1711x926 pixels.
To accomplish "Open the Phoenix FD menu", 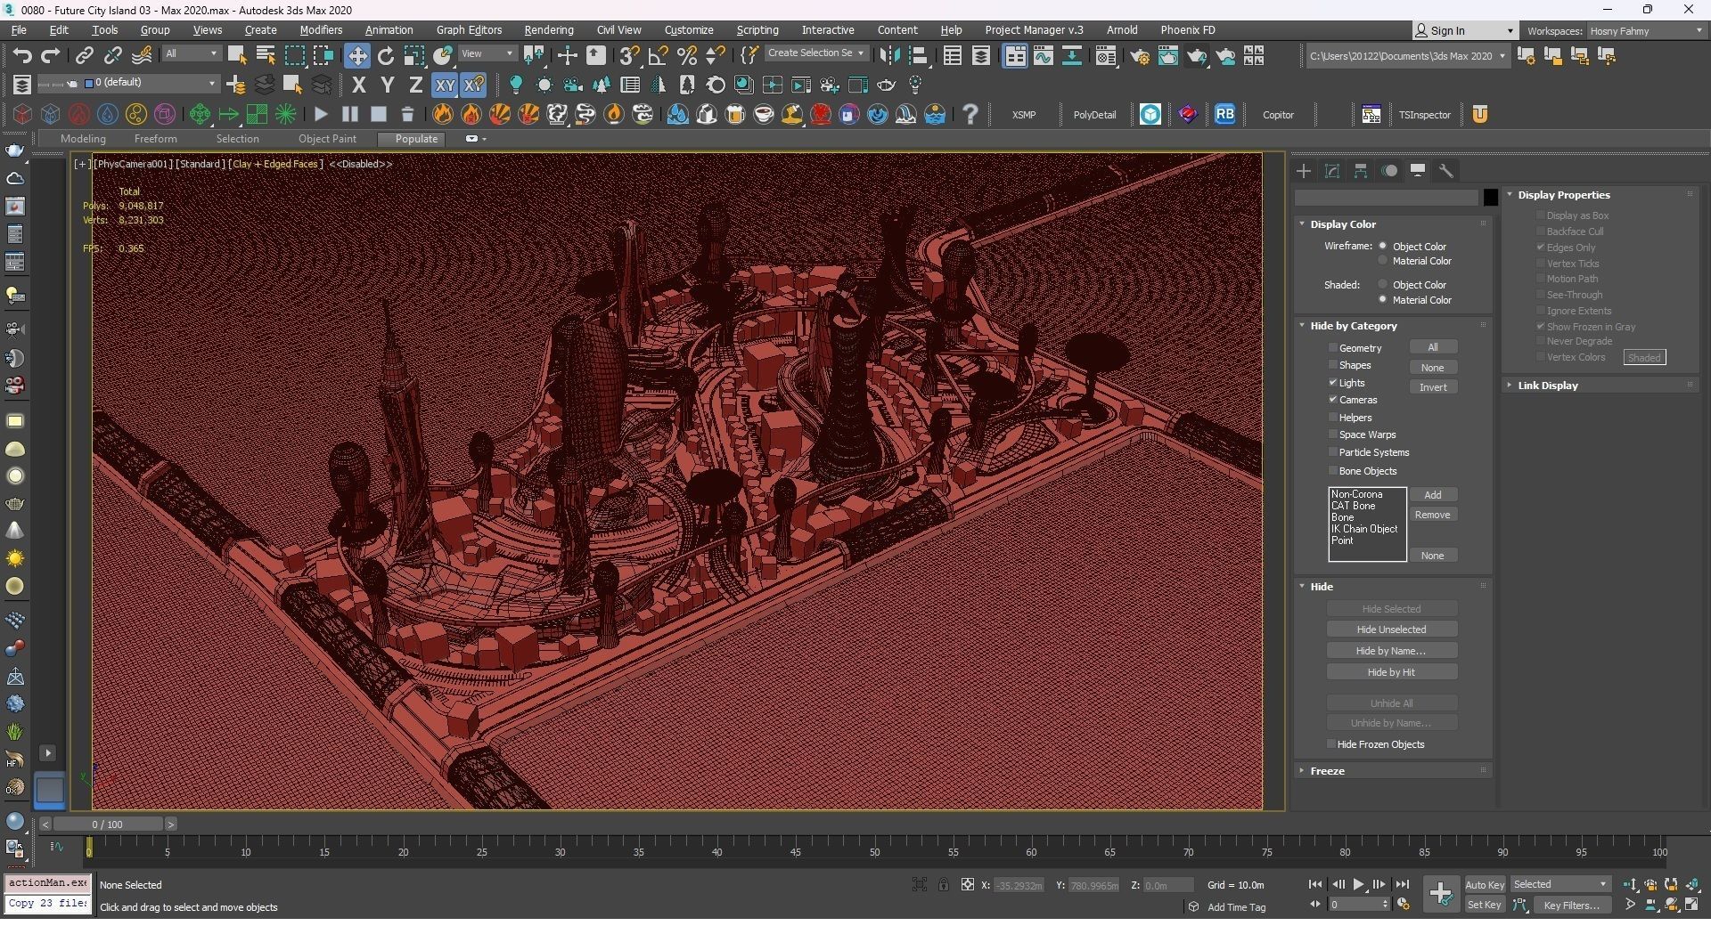I will [1187, 30].
